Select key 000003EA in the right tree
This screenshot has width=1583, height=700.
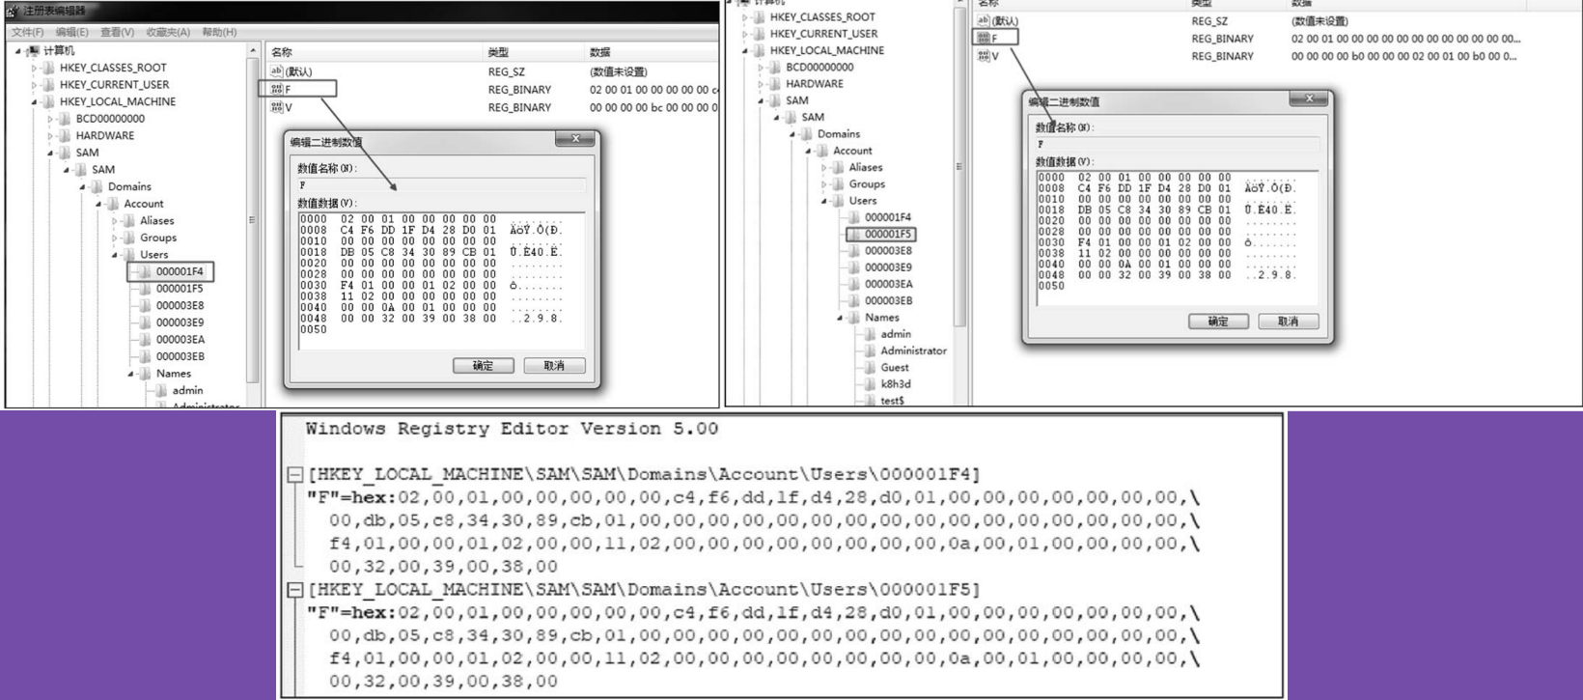pos(888,284)
